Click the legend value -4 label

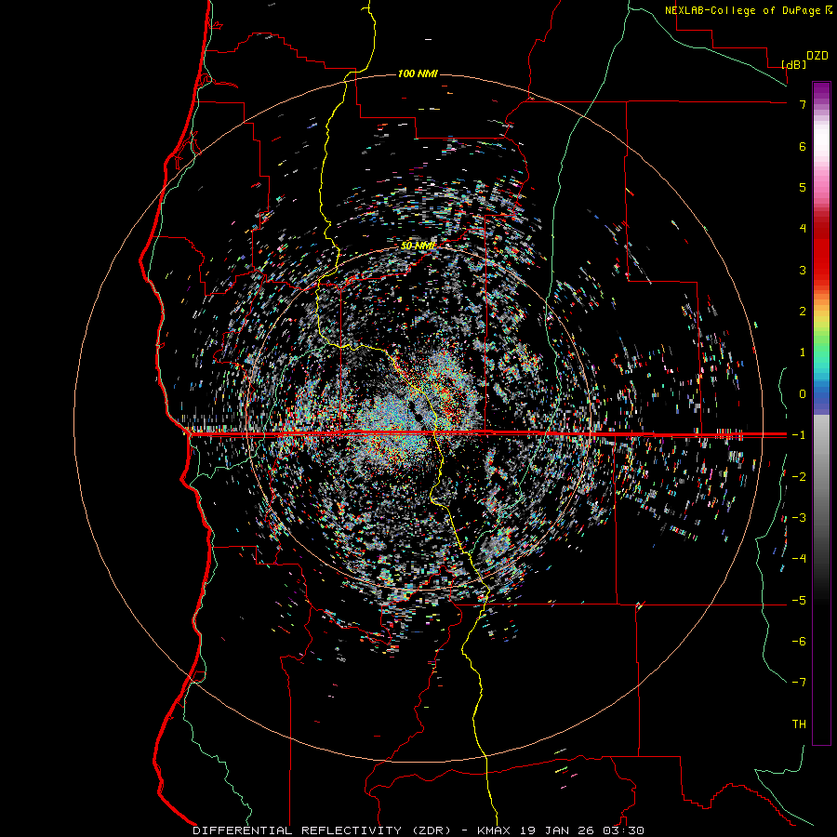click(799, 559)
